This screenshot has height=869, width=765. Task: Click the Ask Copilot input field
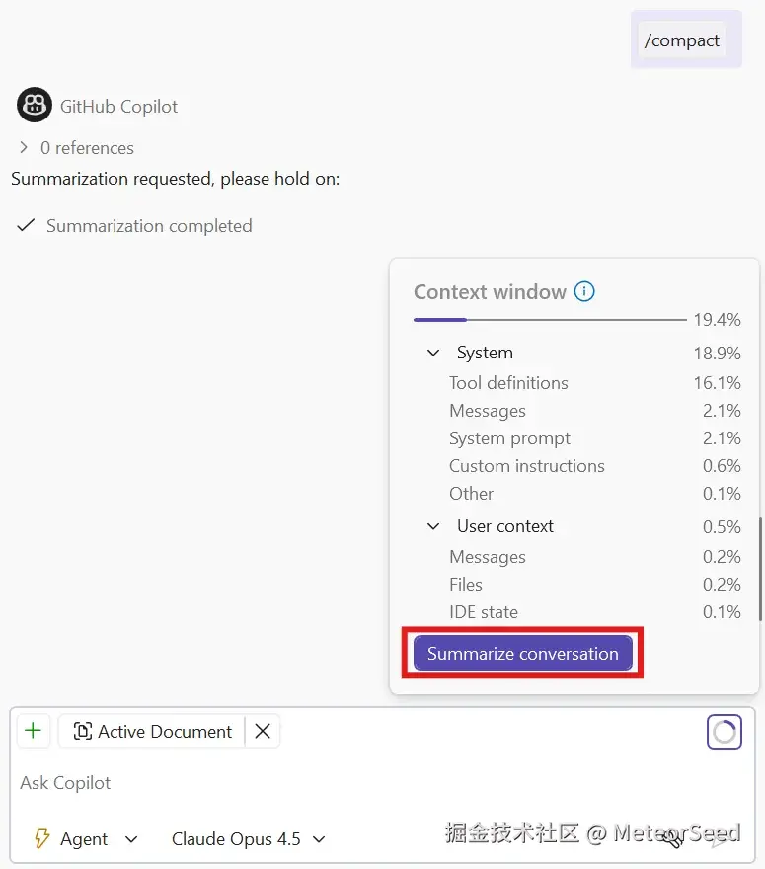tap(382, 782)
